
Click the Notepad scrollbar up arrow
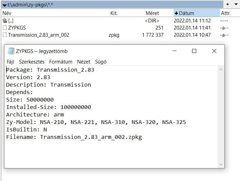pyautogui.click(x=221, y=70)
